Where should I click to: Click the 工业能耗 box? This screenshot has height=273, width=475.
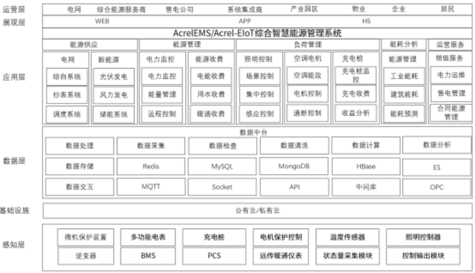click(404, 76)
